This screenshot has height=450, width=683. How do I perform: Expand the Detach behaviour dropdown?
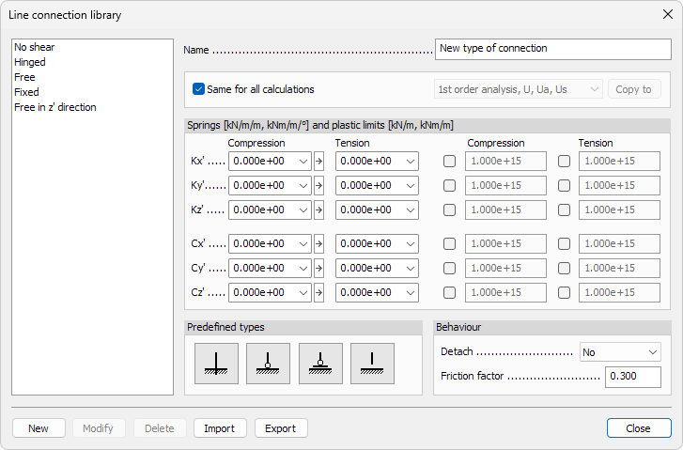click(620, 352)
